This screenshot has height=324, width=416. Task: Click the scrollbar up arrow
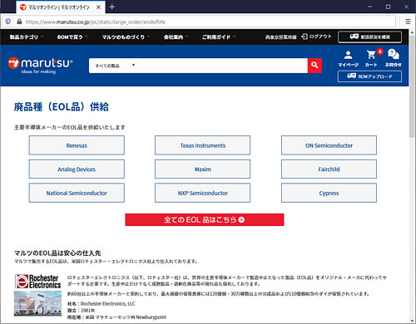coord(412,32)
